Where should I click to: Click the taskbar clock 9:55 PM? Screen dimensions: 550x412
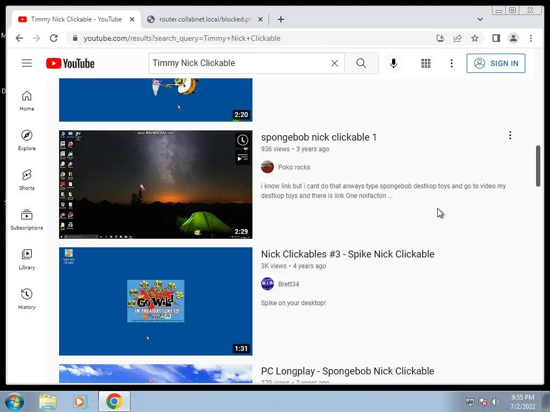[523, 398]
